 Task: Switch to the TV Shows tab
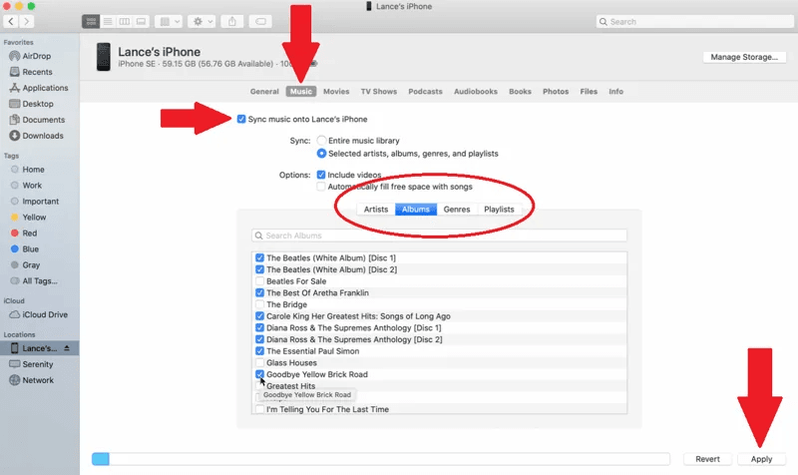tap(379, 92)
